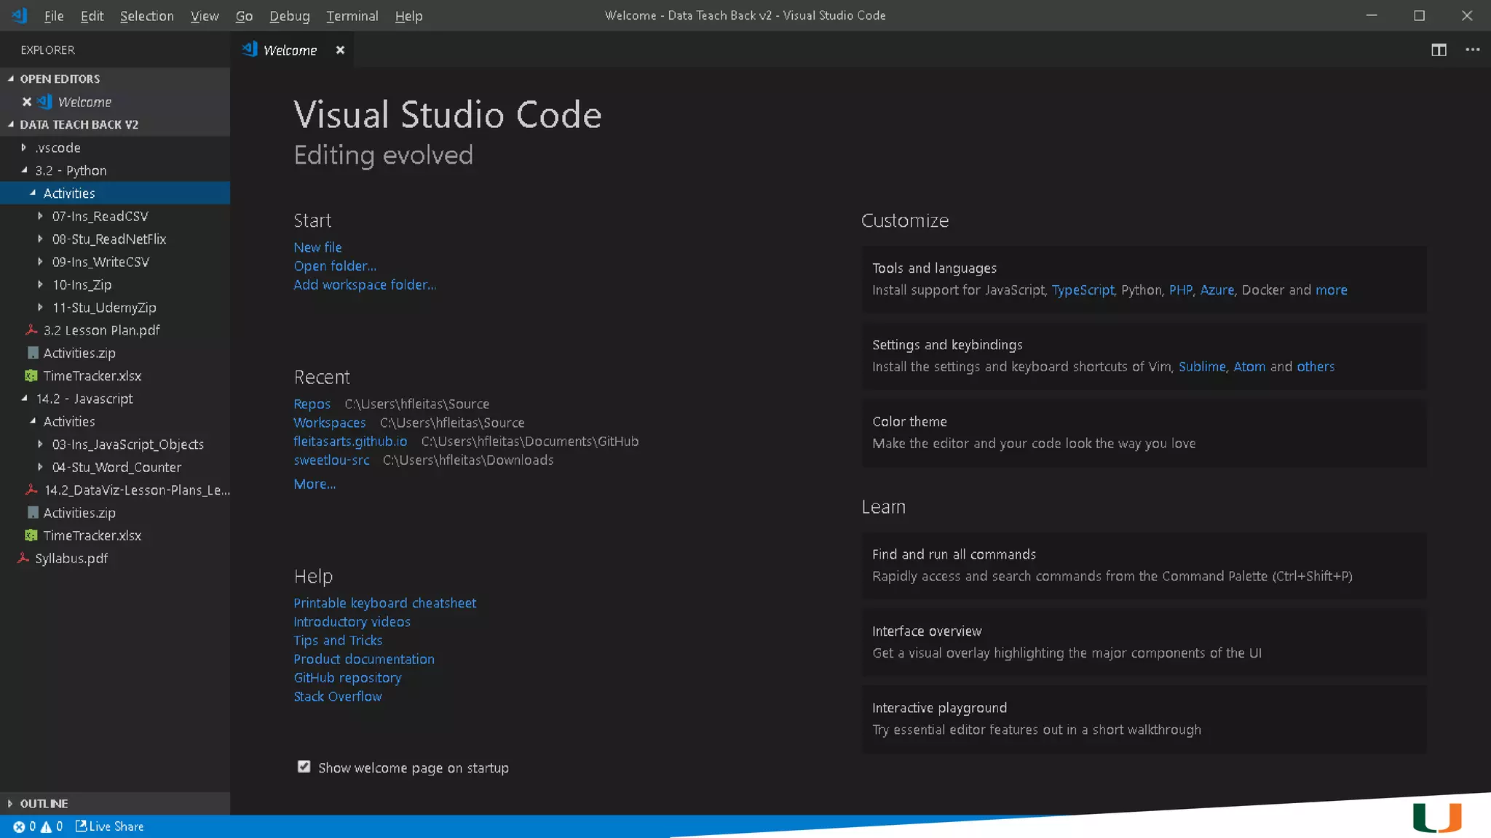
Task: Uncheck Show welcome page on startup
Action: (x=304, y=767)
